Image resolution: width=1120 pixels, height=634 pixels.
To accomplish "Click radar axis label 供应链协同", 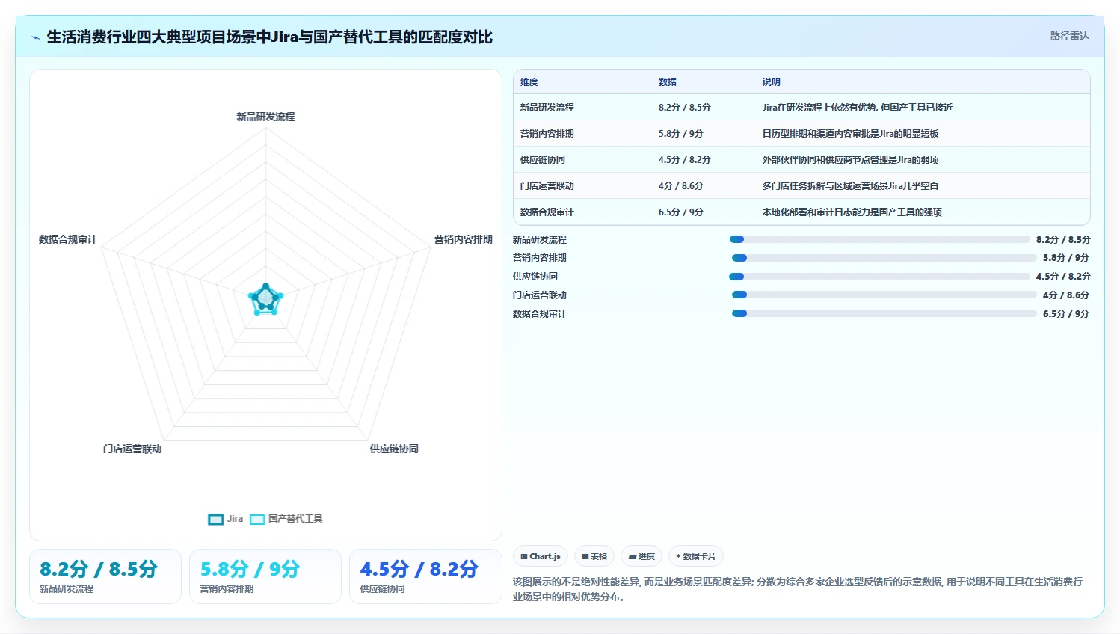I will pos(394,449).
